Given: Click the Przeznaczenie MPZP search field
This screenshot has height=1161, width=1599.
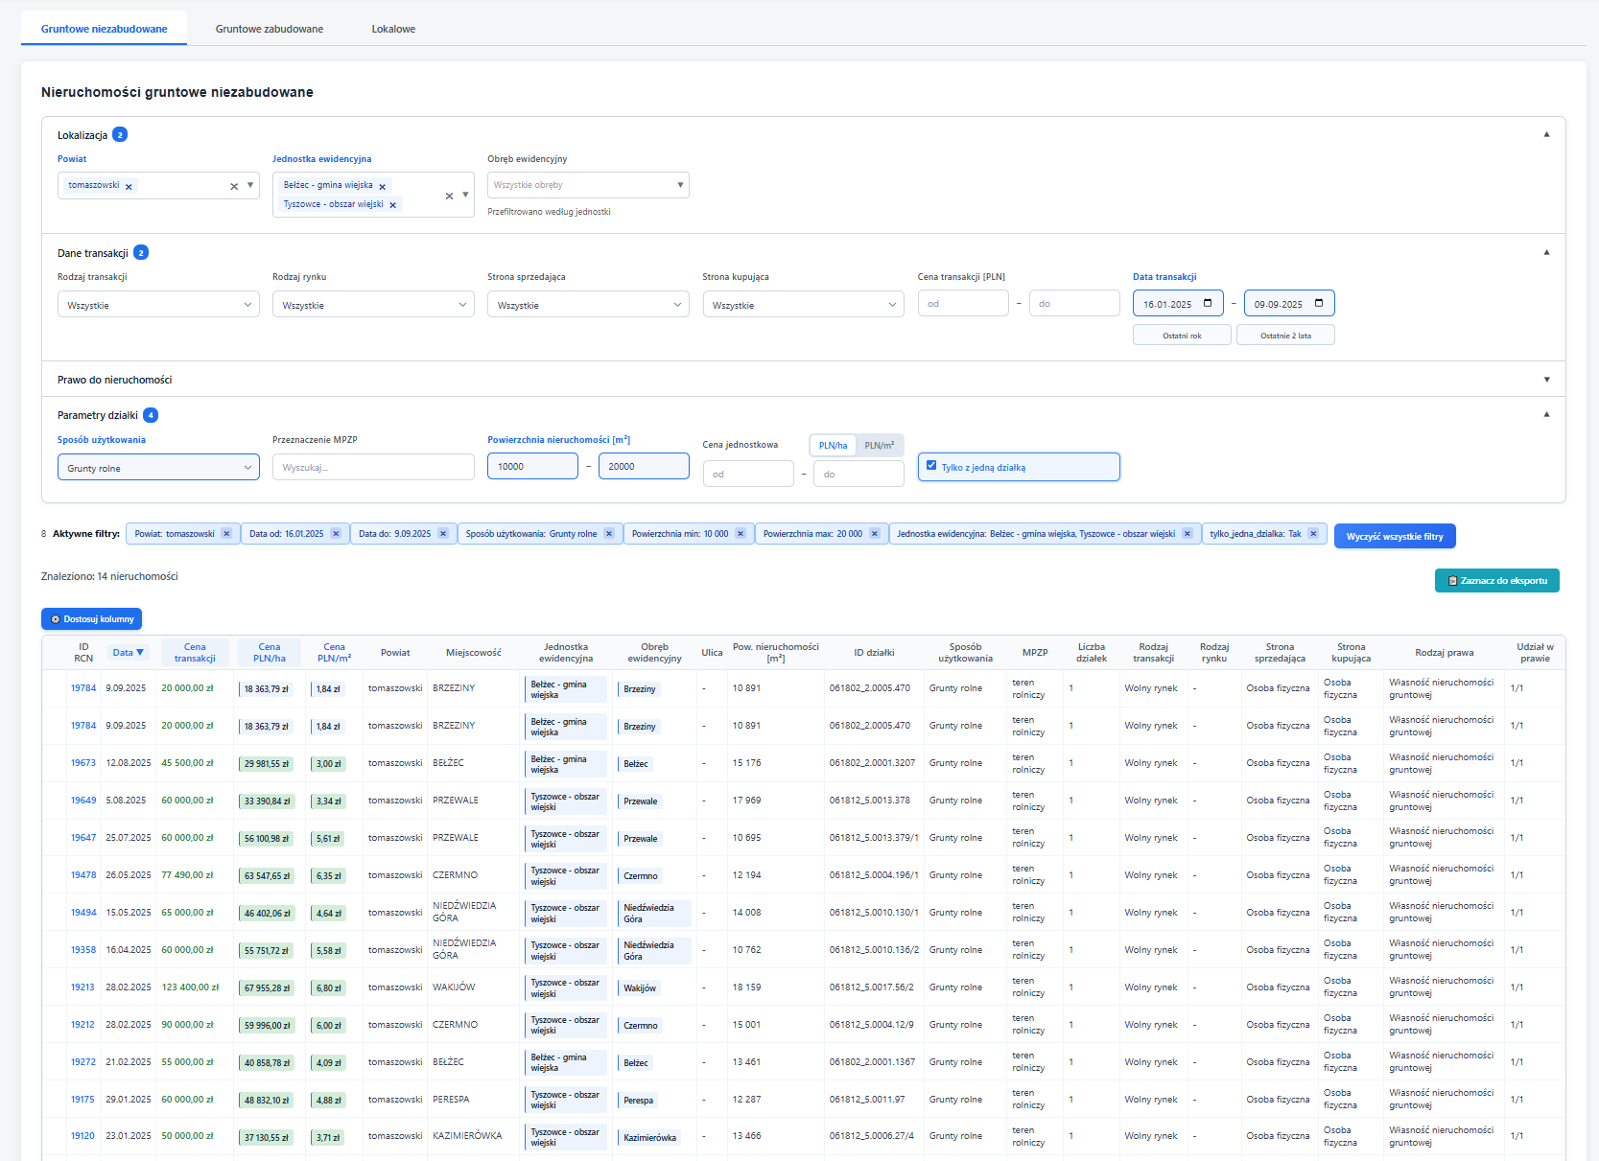Looking at the screenshot, I should click(373, 468).
